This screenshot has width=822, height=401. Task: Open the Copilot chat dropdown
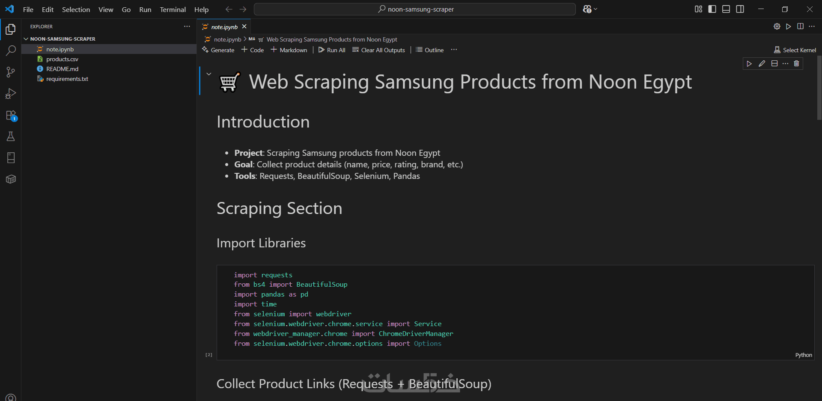[596, 9]
